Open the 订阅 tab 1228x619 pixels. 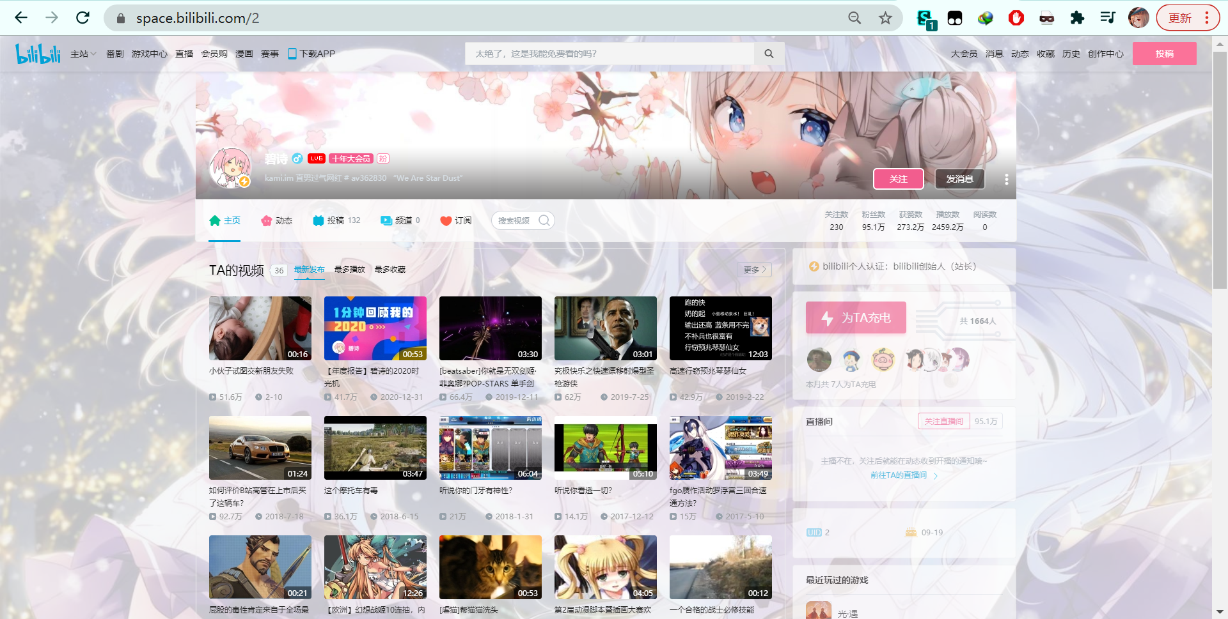456,220
